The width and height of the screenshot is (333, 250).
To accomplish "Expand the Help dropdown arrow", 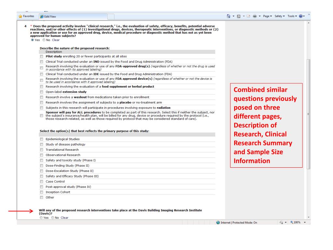I will tap(304, 16).
